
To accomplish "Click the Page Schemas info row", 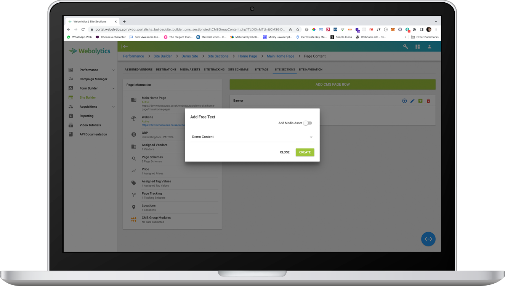I will 172,159.
